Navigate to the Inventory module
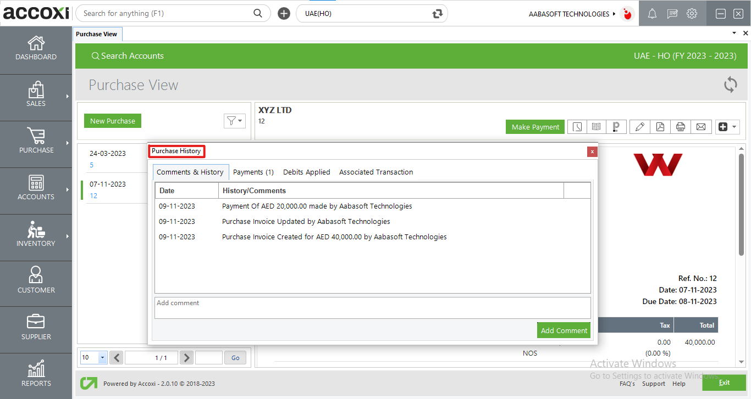 [36, 237]
